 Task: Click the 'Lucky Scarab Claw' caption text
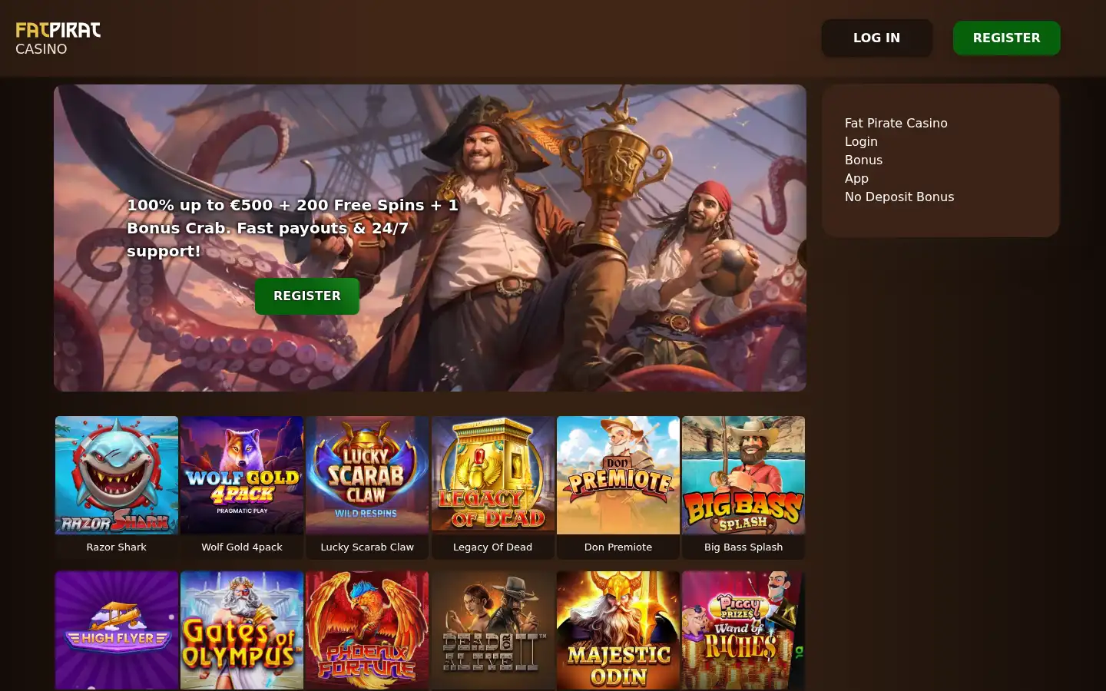click(x=367, y=547)
